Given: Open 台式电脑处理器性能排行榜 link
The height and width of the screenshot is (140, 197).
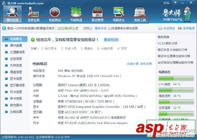Looking at the screenshot, I should (x=176, y=62).
